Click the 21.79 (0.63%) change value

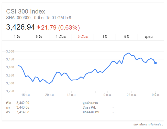click(61, 27)
